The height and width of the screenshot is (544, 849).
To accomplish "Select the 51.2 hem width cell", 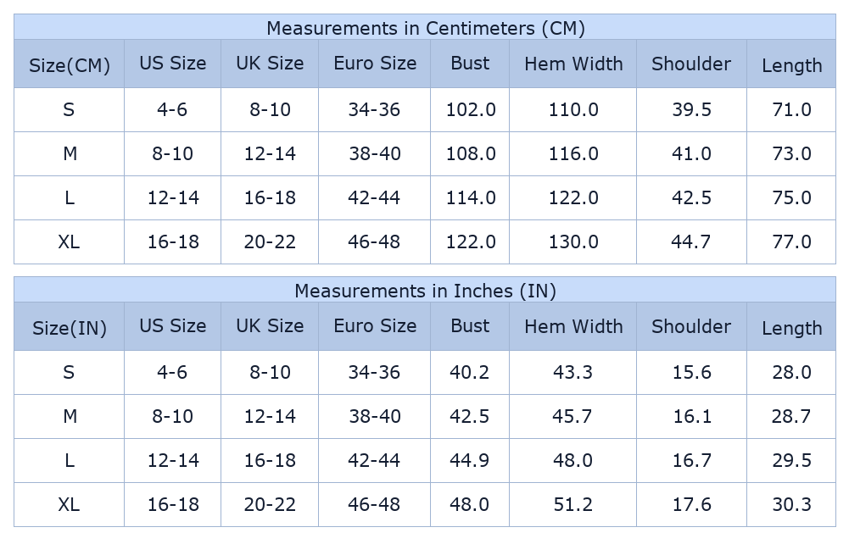I will [x=573, y=504].
